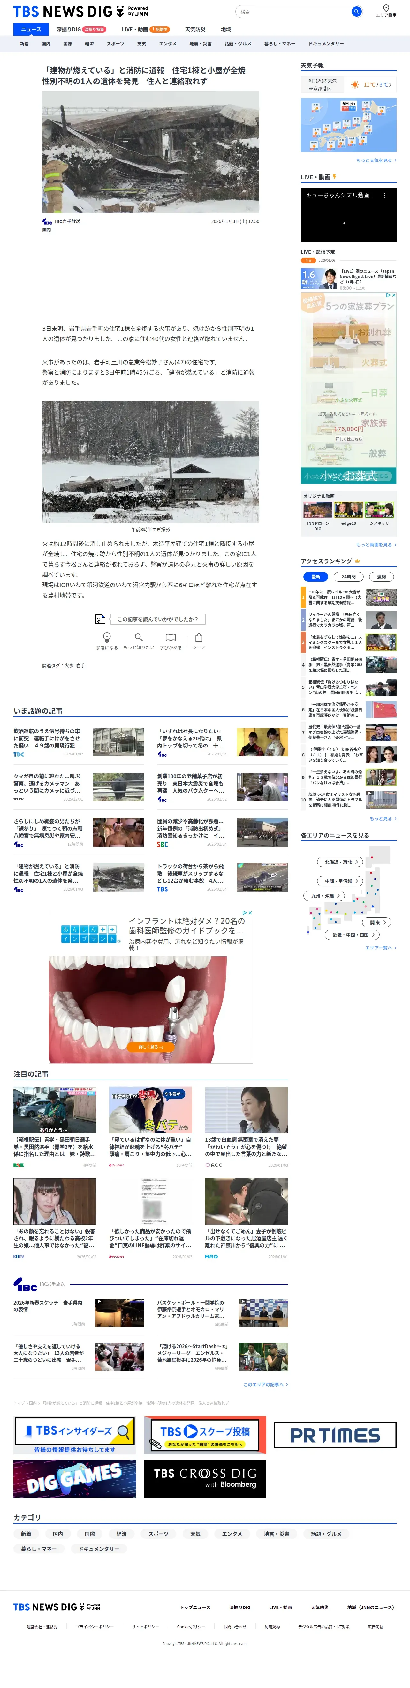Open the LIVE video three-dot menu
410x1688 pixels.
(384, 195)
